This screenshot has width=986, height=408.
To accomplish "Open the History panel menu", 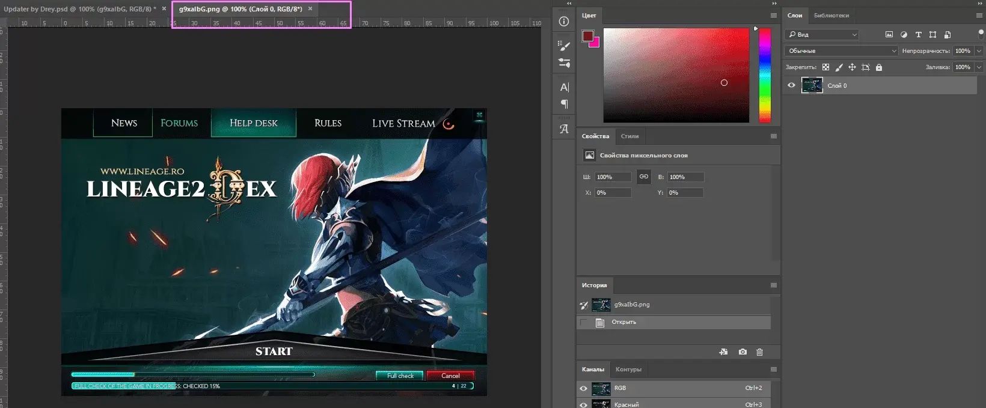I will click(774, 285).
